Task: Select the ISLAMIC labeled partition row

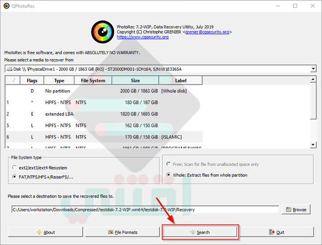Action: (104, 137)
